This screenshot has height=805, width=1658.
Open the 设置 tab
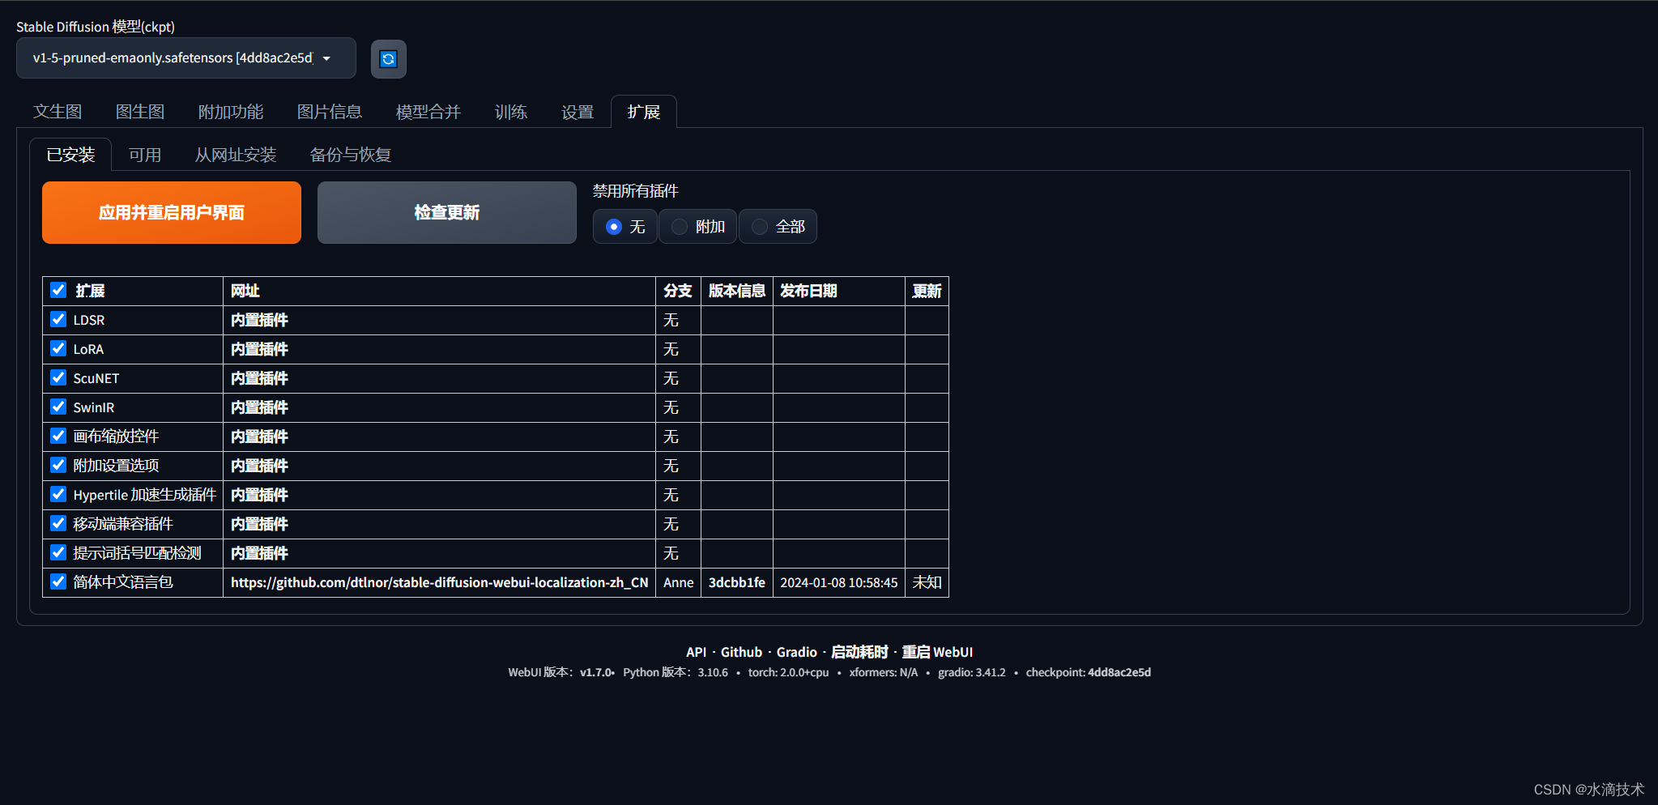coord(578,112)
